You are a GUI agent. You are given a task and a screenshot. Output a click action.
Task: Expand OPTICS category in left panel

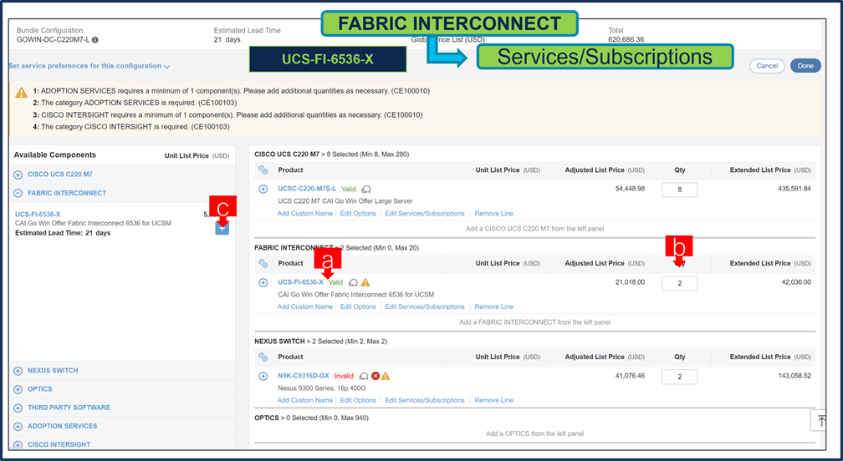pyautogui.click(x=18, y=389)
